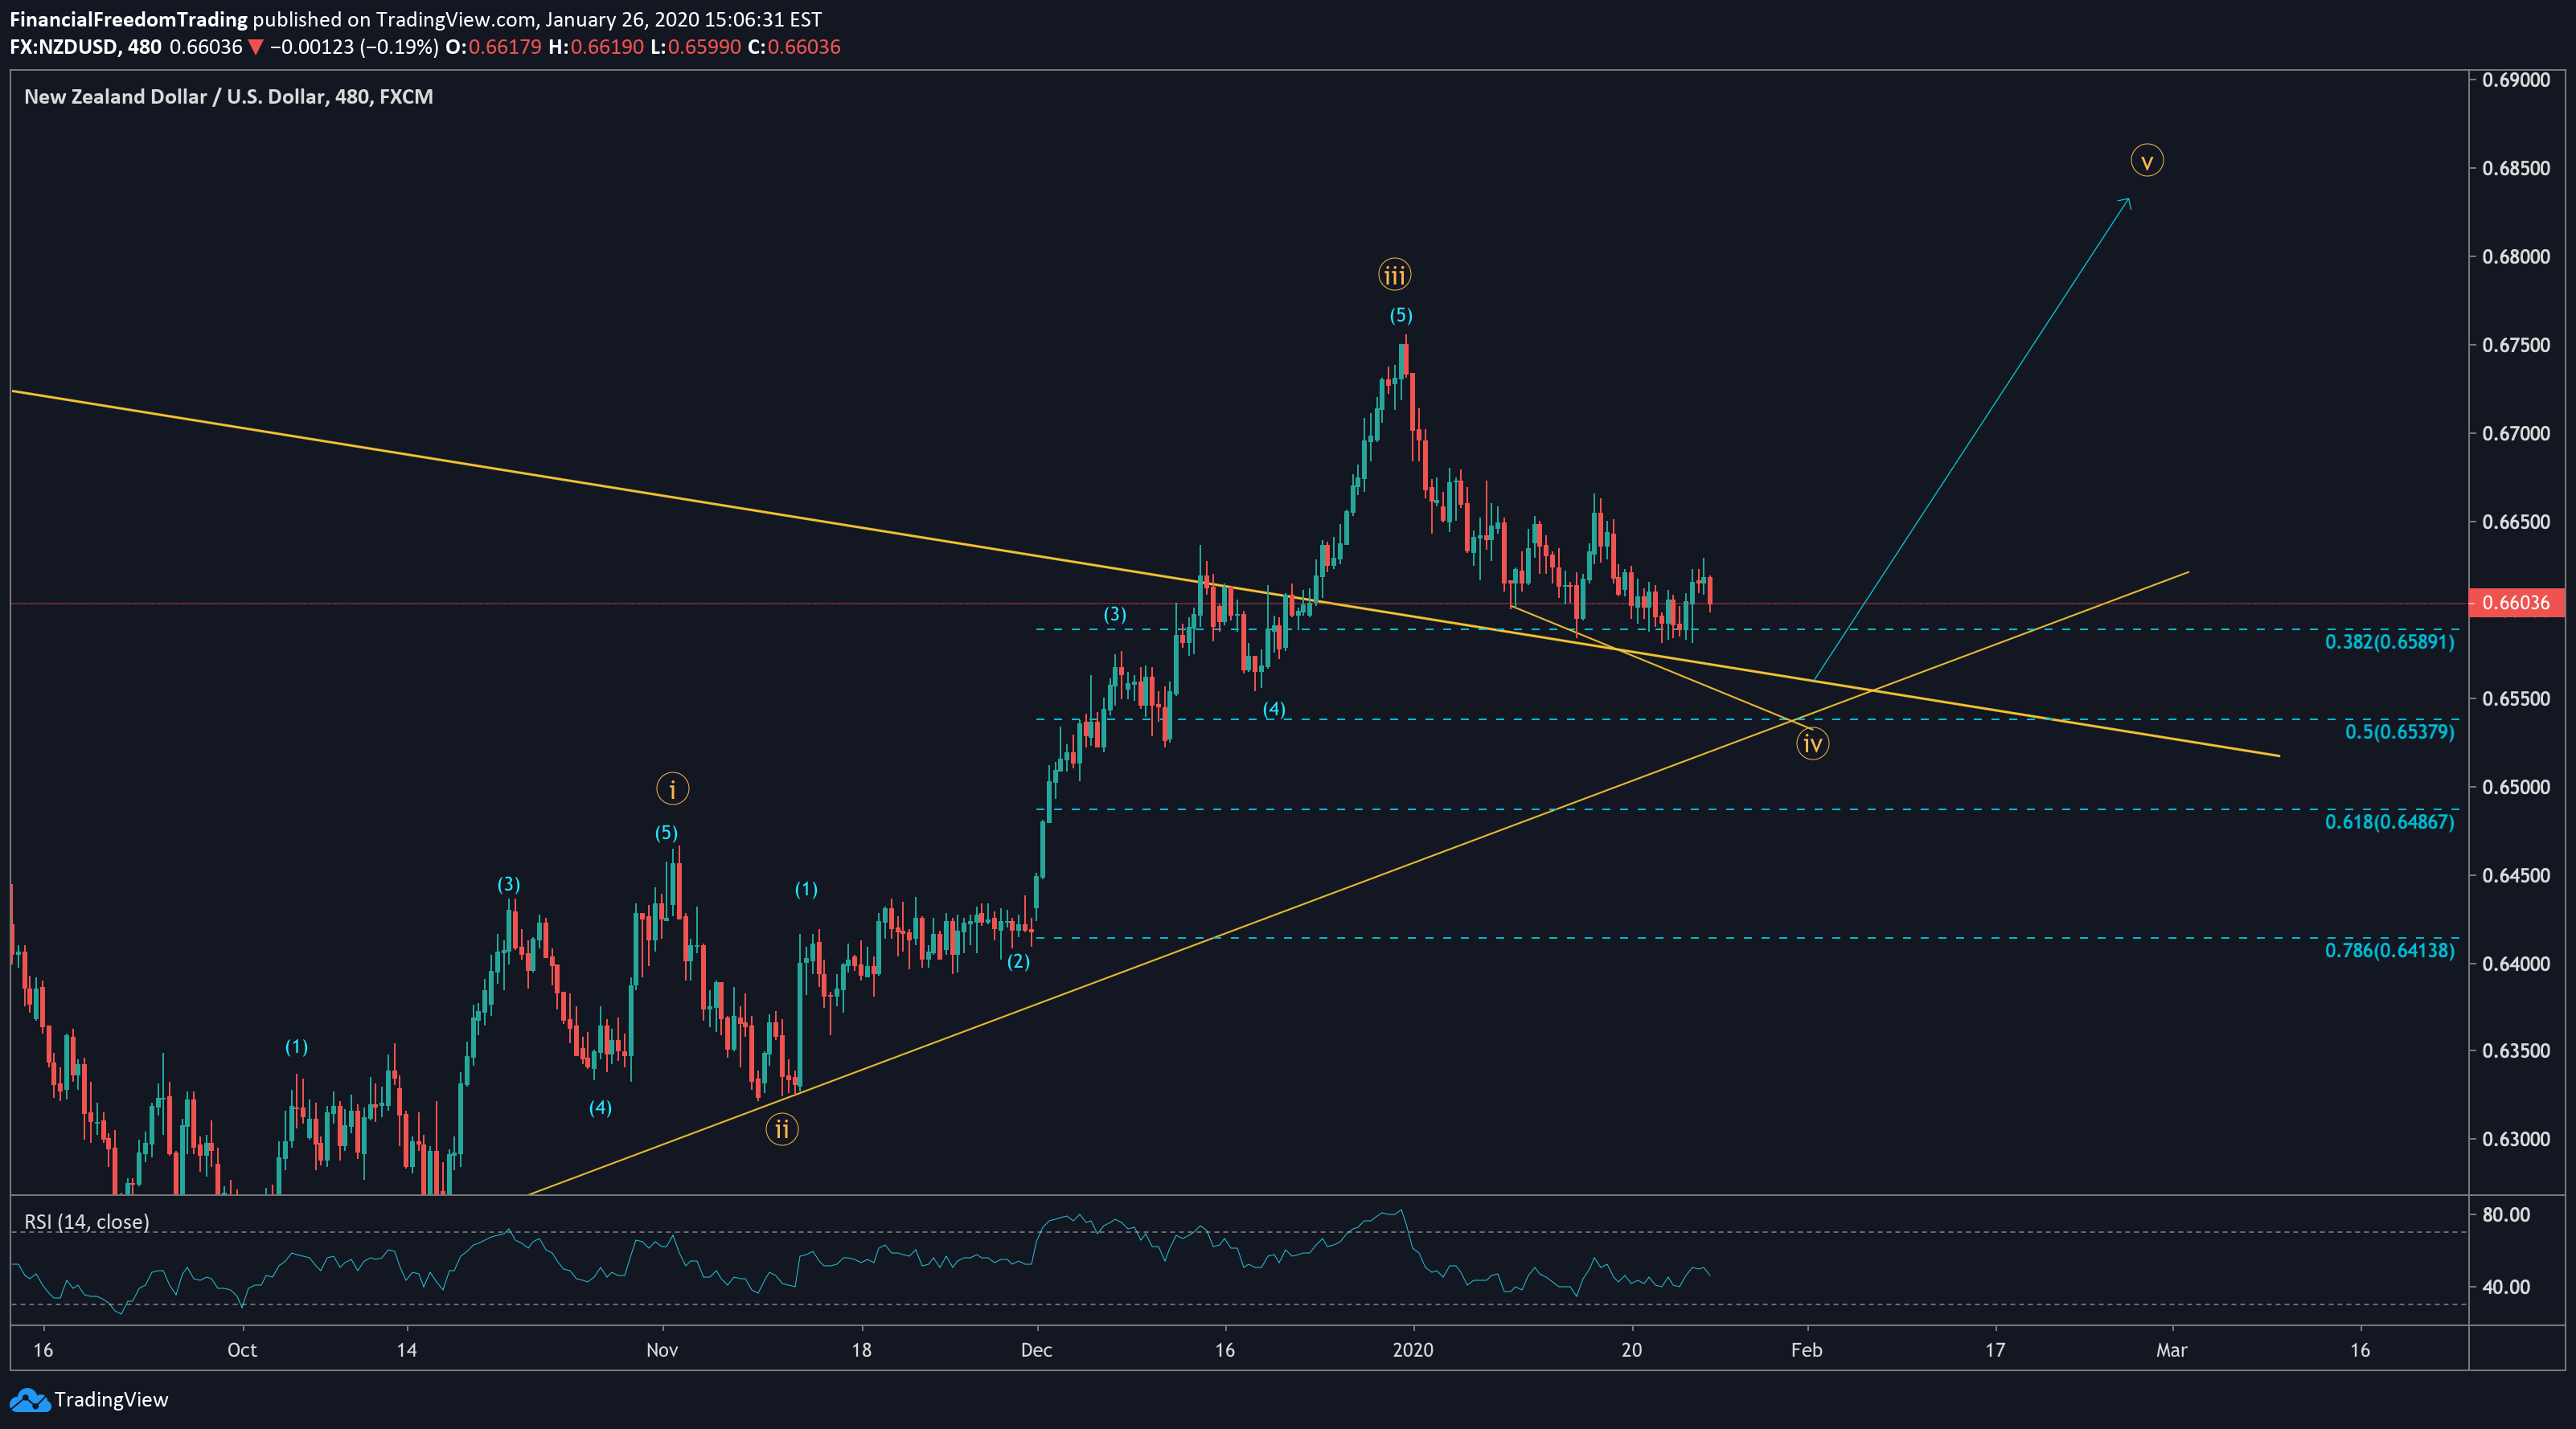This screenshot has width=2576, height=1429.
Task: Select the 0.5(0.65379) Fibonacci label
Action: pos(2399,731)
